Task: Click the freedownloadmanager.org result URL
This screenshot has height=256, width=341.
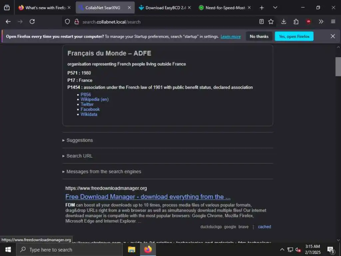Action: (106, 188)
